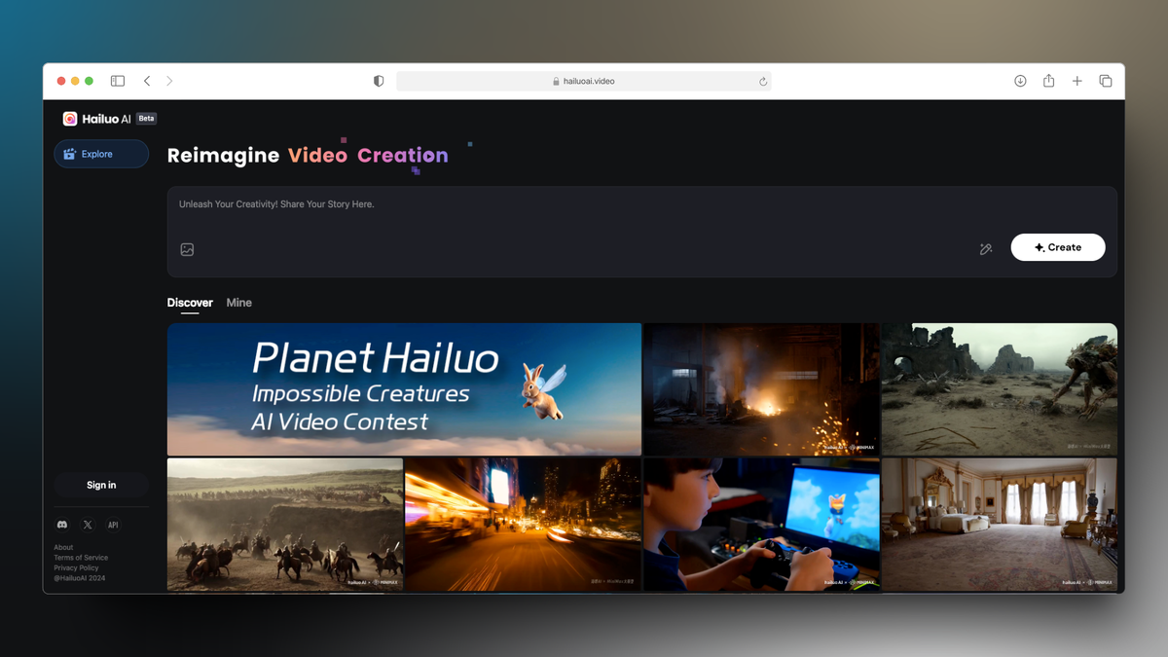Screen dimensions: 1168x657
Task: Click the Sign in button
Action: tap(101, 485)
